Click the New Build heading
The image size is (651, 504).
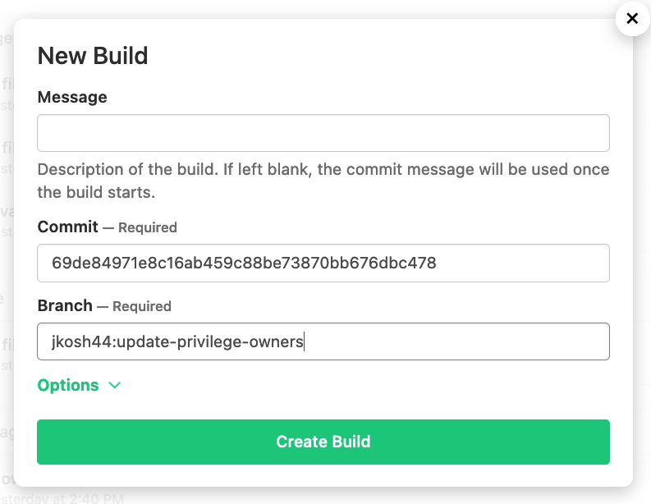(93, 56)
